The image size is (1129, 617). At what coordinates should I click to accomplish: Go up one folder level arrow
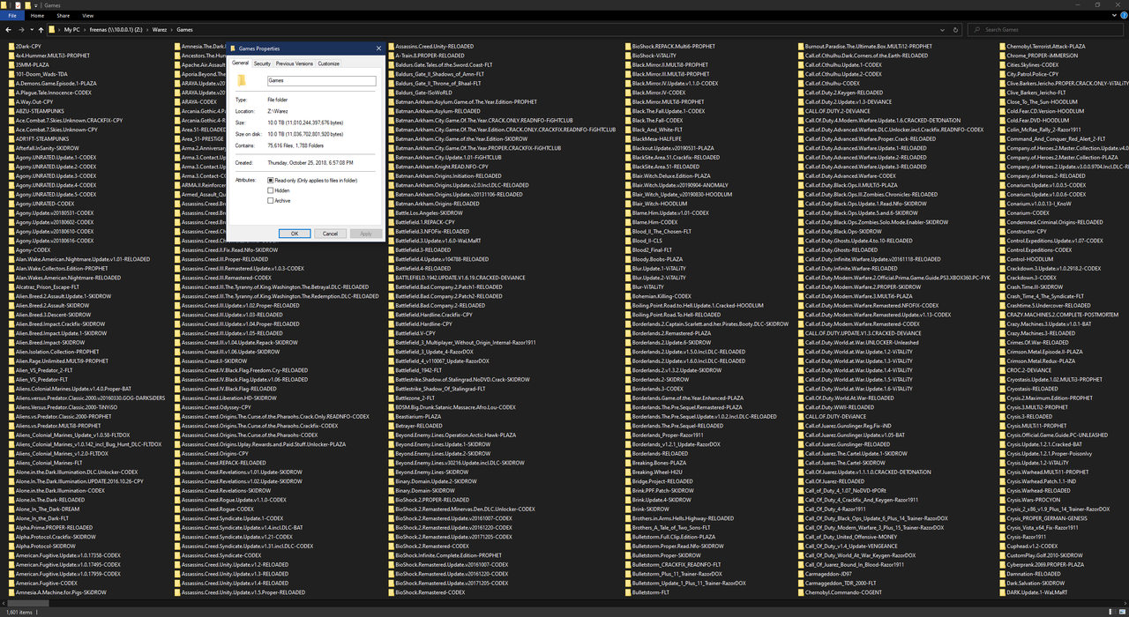pyautogui.click(x=40, y=29)
